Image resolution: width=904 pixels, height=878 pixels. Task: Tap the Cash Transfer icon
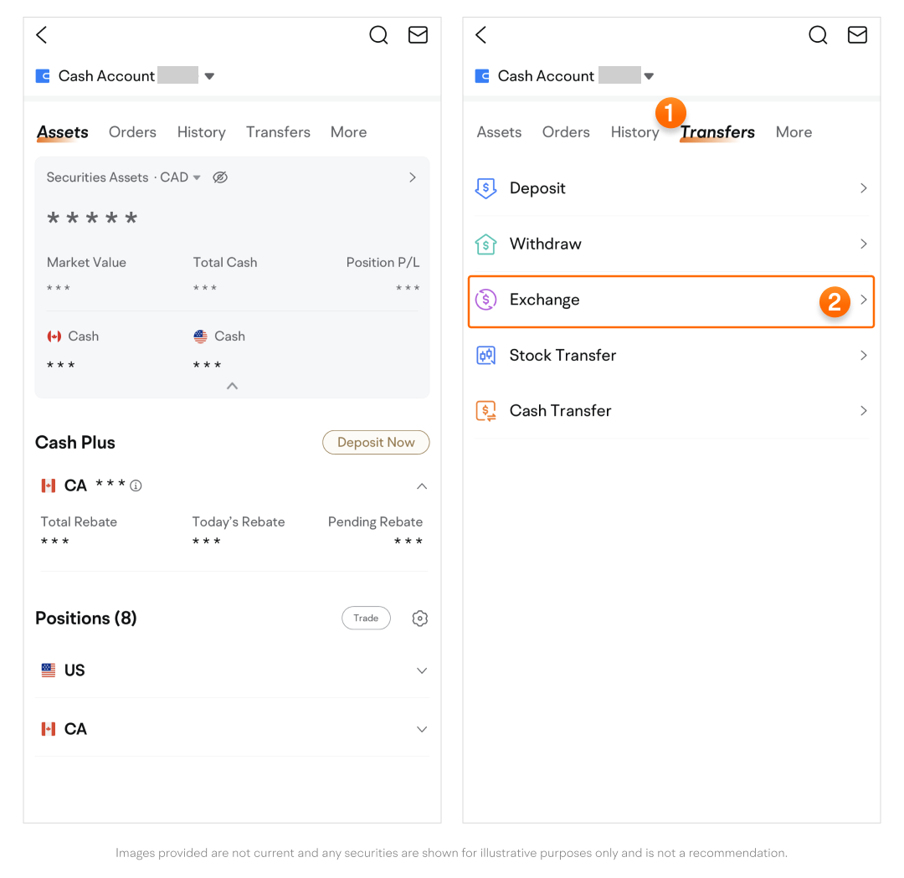click(485, 411)
